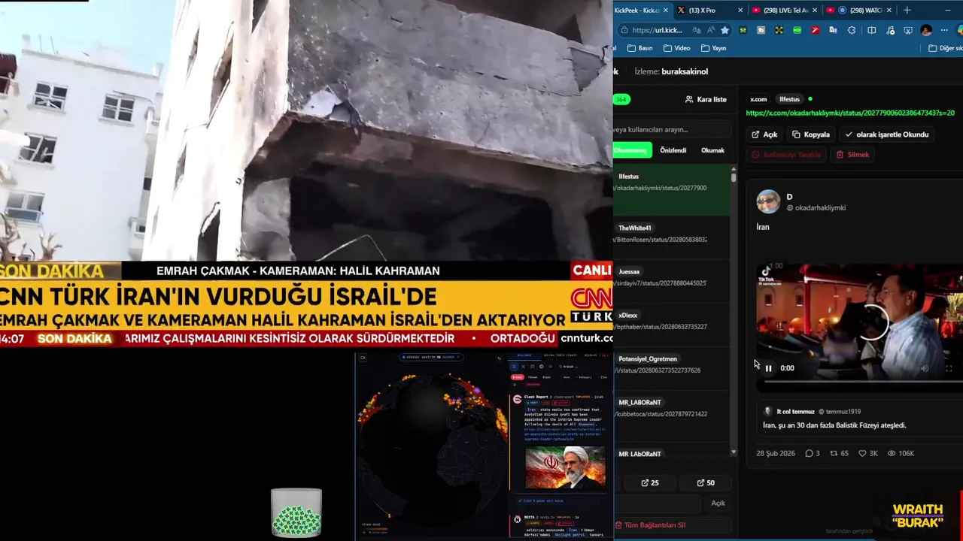
Task: Click the Kopyala copy button
Action: pyautogui.click(x=811, y=134)
